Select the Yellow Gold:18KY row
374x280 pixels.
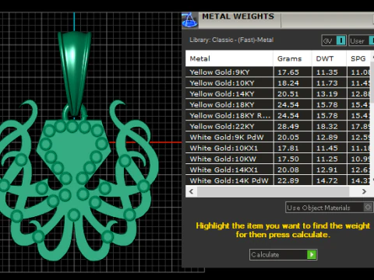[278, 105]
